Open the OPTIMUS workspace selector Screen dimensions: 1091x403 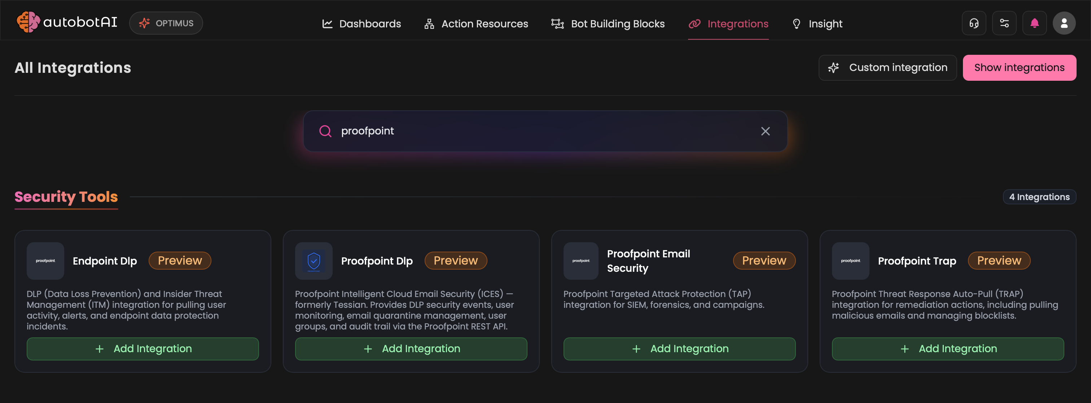166,23
